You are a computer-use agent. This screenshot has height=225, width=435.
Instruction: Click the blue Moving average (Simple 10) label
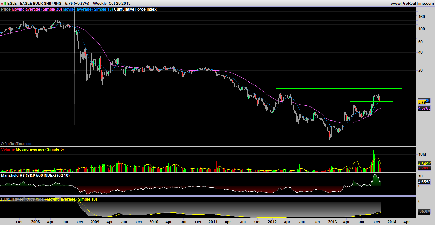[x=88, y=9]
